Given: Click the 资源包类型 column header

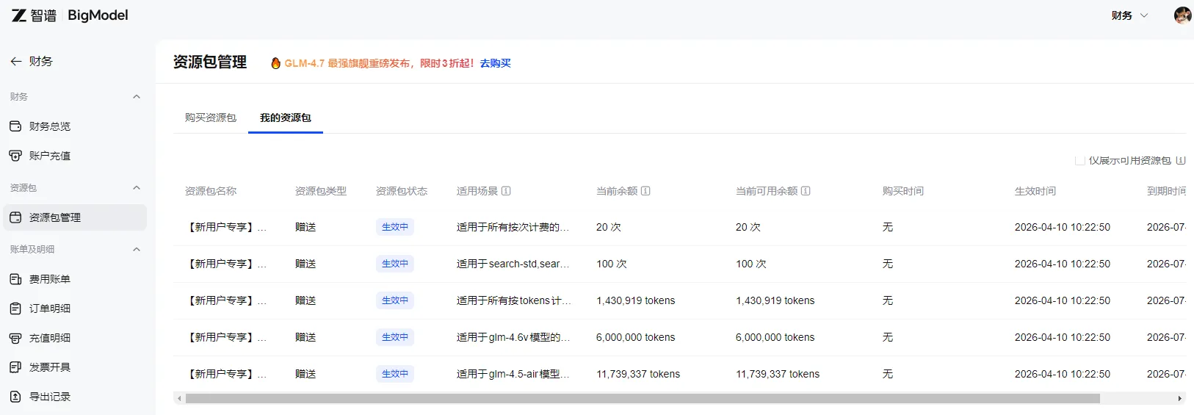Looking at the screenshot, I should tap(321, 191).
